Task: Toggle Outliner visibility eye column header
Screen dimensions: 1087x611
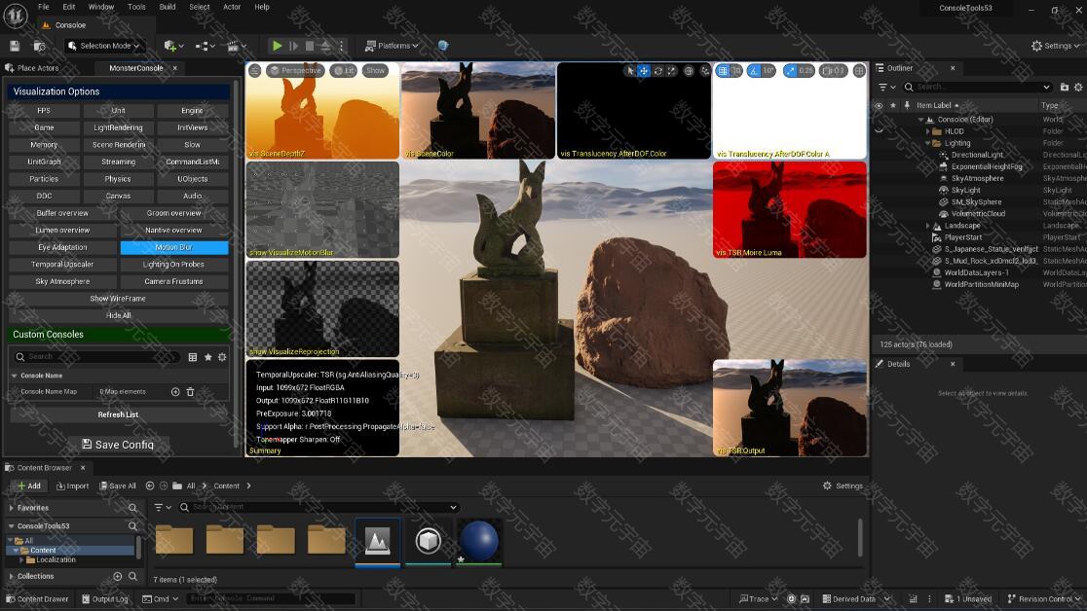Action: coord(879,105)
